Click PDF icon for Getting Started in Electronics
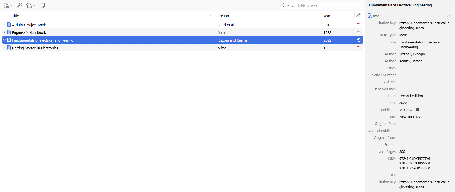455x192 pixels. (x=359, y=48)
